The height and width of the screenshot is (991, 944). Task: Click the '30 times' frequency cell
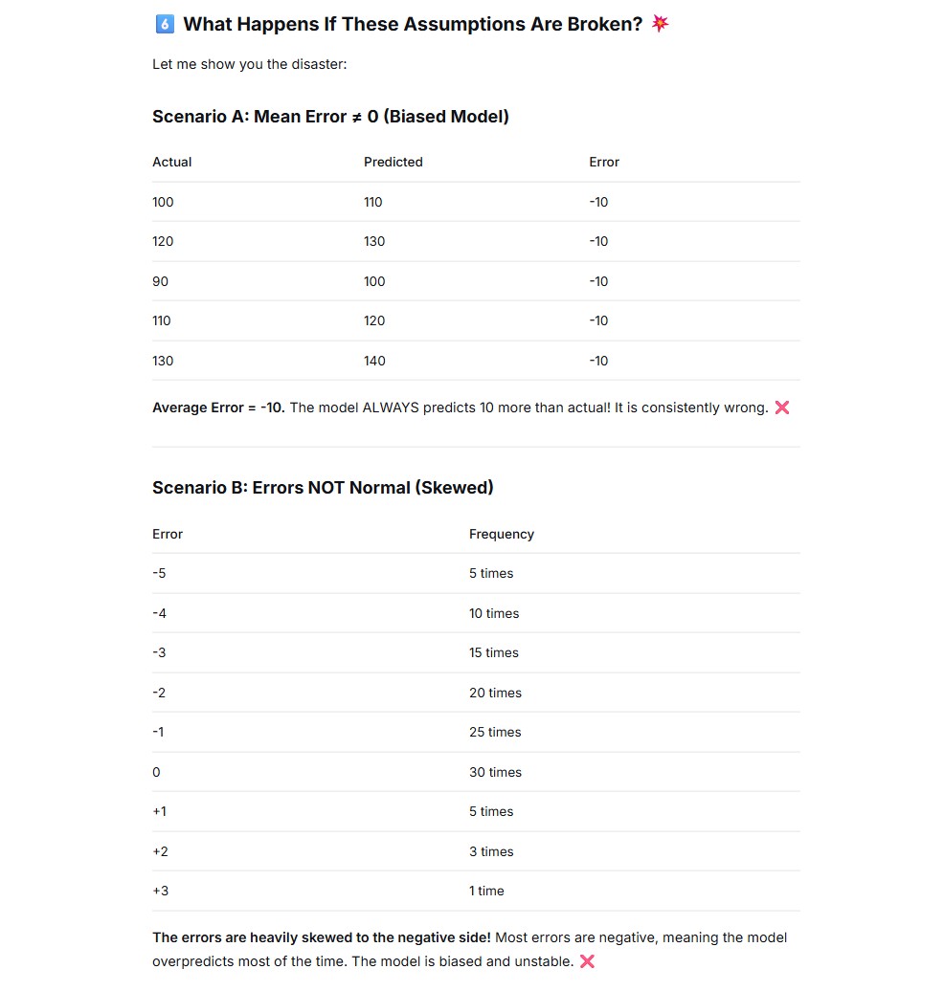[495, 772]
